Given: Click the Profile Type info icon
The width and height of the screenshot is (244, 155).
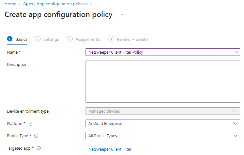Looking at the screenshot, I should [x=36, y=136].
